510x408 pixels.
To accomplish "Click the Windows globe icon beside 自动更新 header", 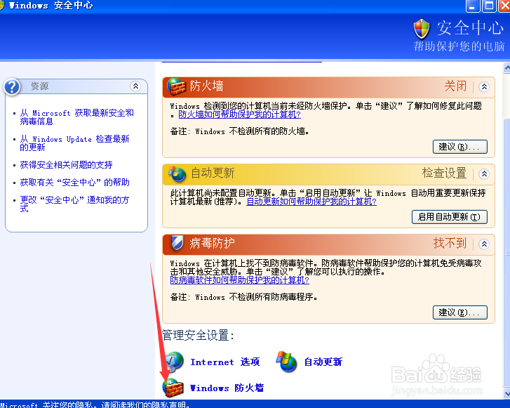I will click(x=177, y=173).
